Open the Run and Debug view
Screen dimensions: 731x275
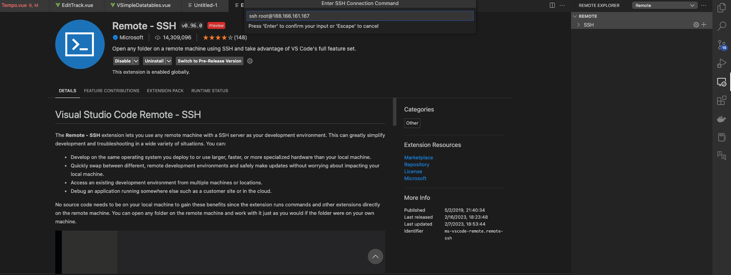pyautogui.click(x=721, y=63)
